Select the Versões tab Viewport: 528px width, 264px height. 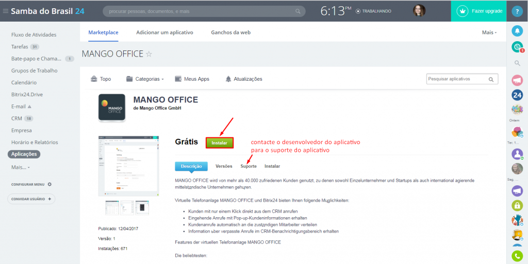coord(224,166)
